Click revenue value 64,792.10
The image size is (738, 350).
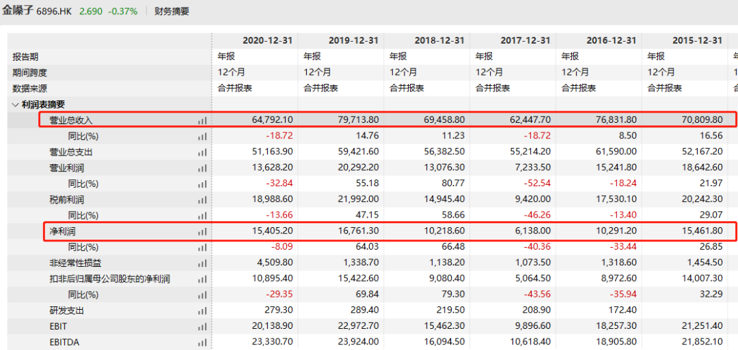tap(272, 120)
